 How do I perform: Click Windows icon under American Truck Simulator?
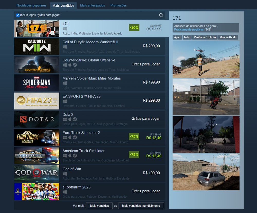[x=65, y=155]
